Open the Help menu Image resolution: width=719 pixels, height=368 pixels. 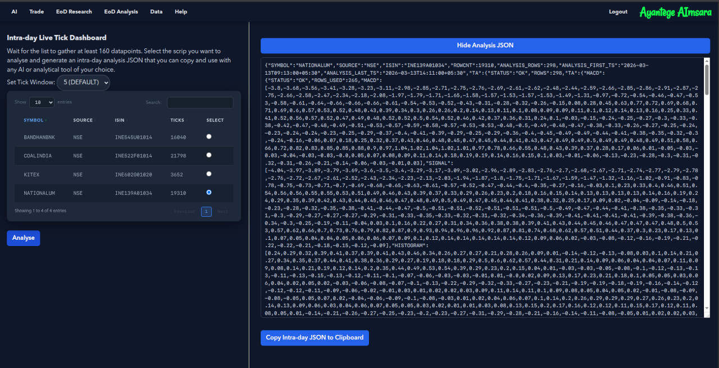(181, 11)
